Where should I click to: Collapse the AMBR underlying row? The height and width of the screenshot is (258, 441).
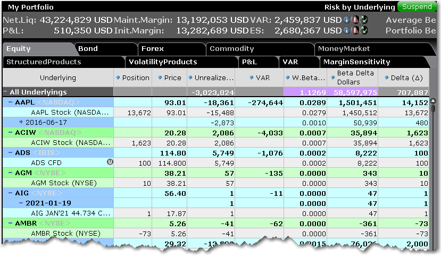[x=10, y=223]
